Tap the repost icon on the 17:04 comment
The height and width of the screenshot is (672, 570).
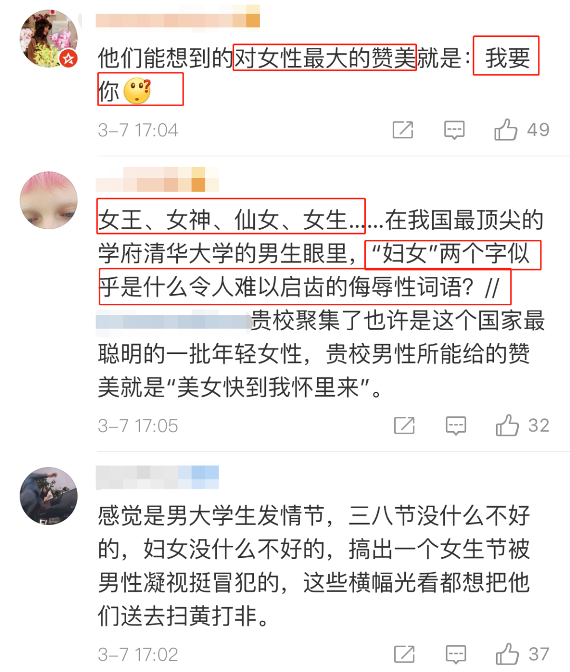tap(403, 130)
